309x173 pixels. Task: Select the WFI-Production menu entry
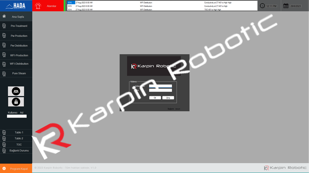(16, 55)
